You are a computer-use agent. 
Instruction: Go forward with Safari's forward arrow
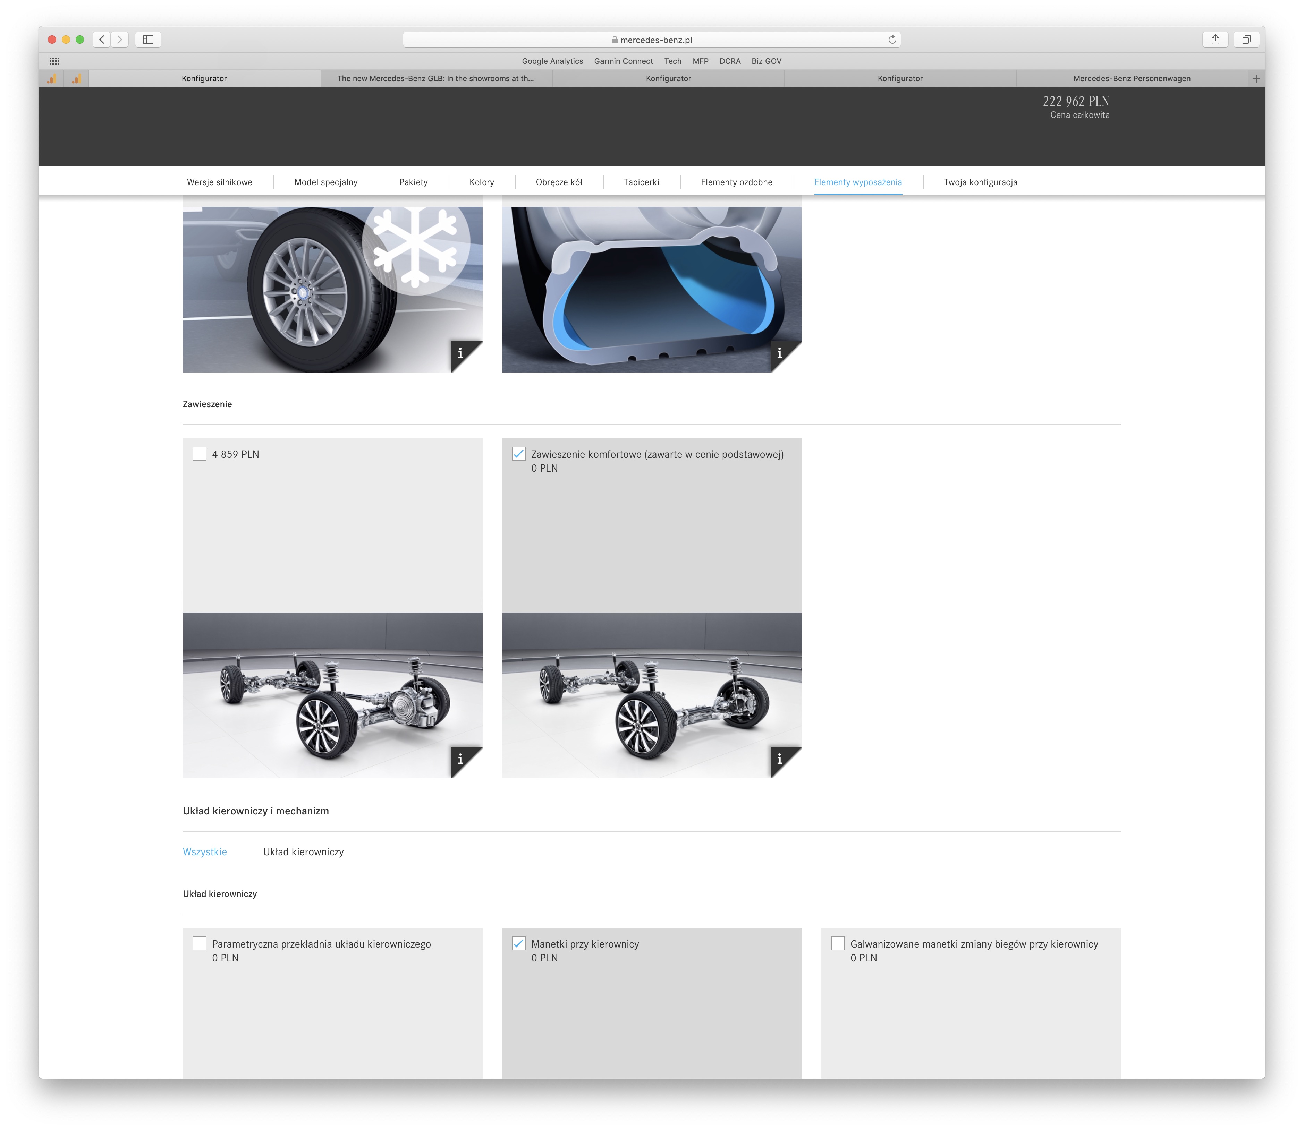120,40
